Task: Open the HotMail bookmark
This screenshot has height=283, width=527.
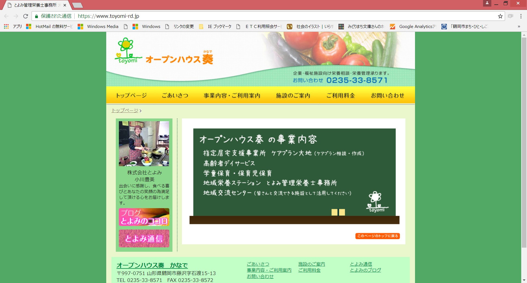Action: tap(49, 26)
